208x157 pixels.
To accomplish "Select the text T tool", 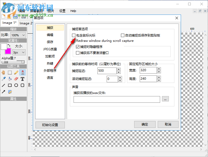I will [22, 79].
